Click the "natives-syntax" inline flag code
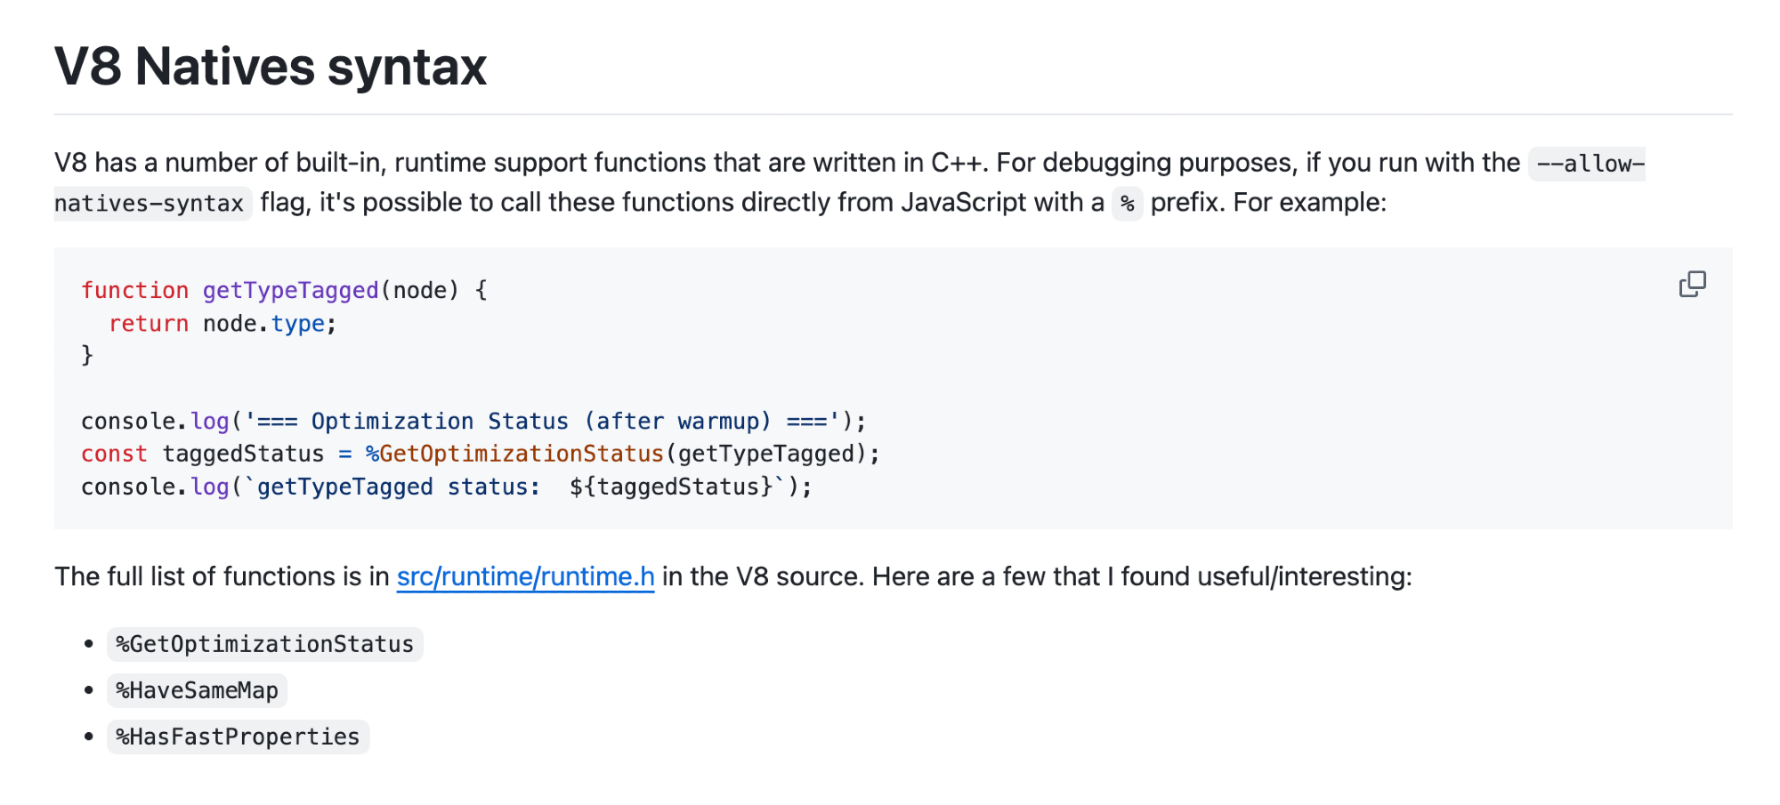This screenshot has width=1780, height=805. click(x=150, y=204)
